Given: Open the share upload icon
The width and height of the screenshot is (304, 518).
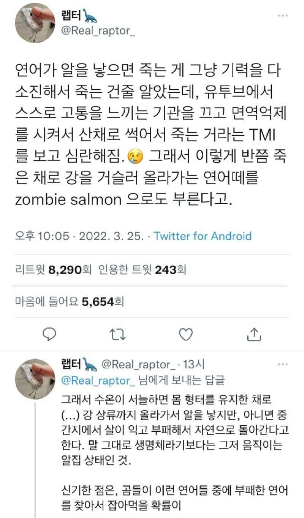Looking at the screenshot, I should point(254,334).
